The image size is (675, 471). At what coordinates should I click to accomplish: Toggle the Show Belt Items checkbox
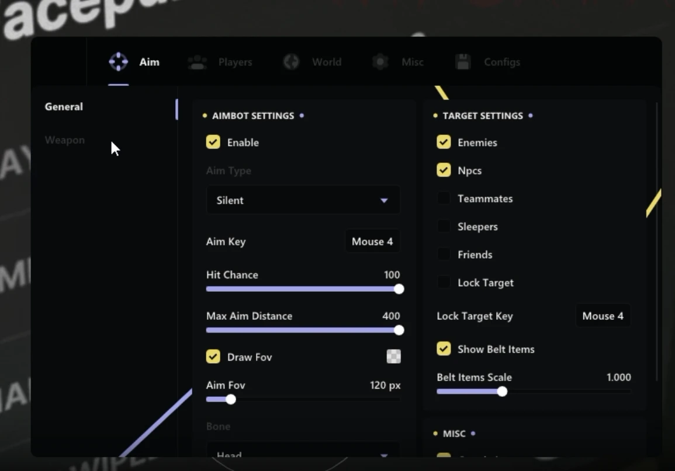click(444, 349)
